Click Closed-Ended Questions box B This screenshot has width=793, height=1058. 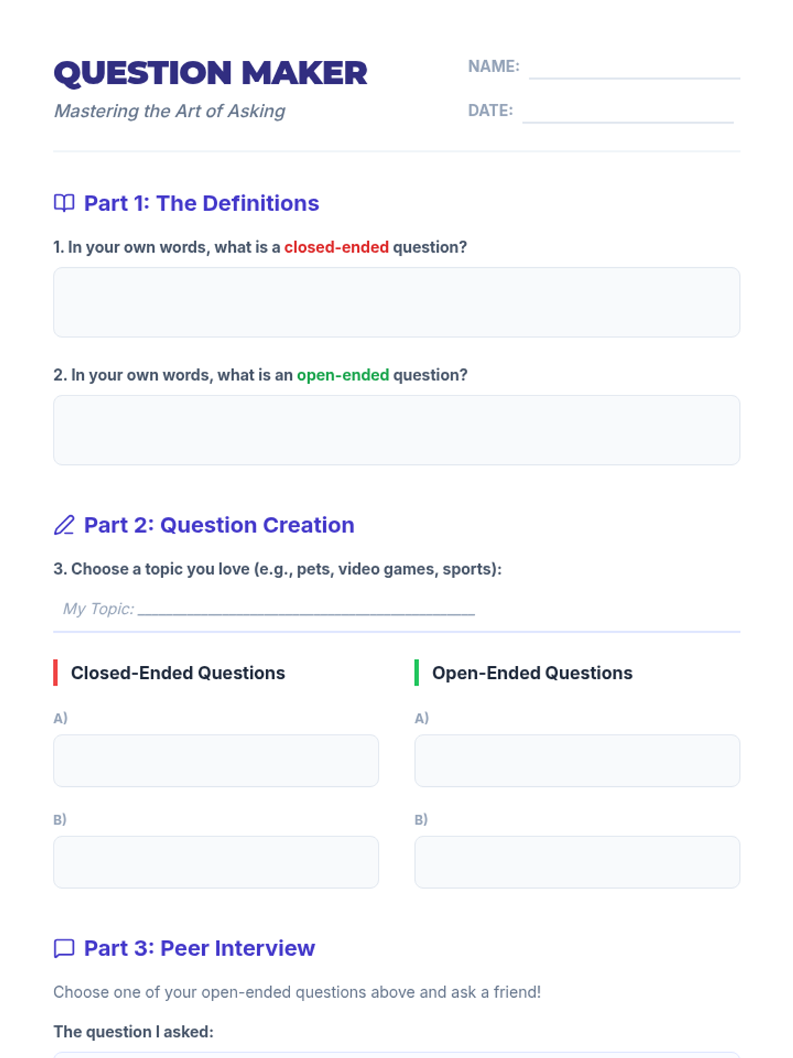coord(215,862)
